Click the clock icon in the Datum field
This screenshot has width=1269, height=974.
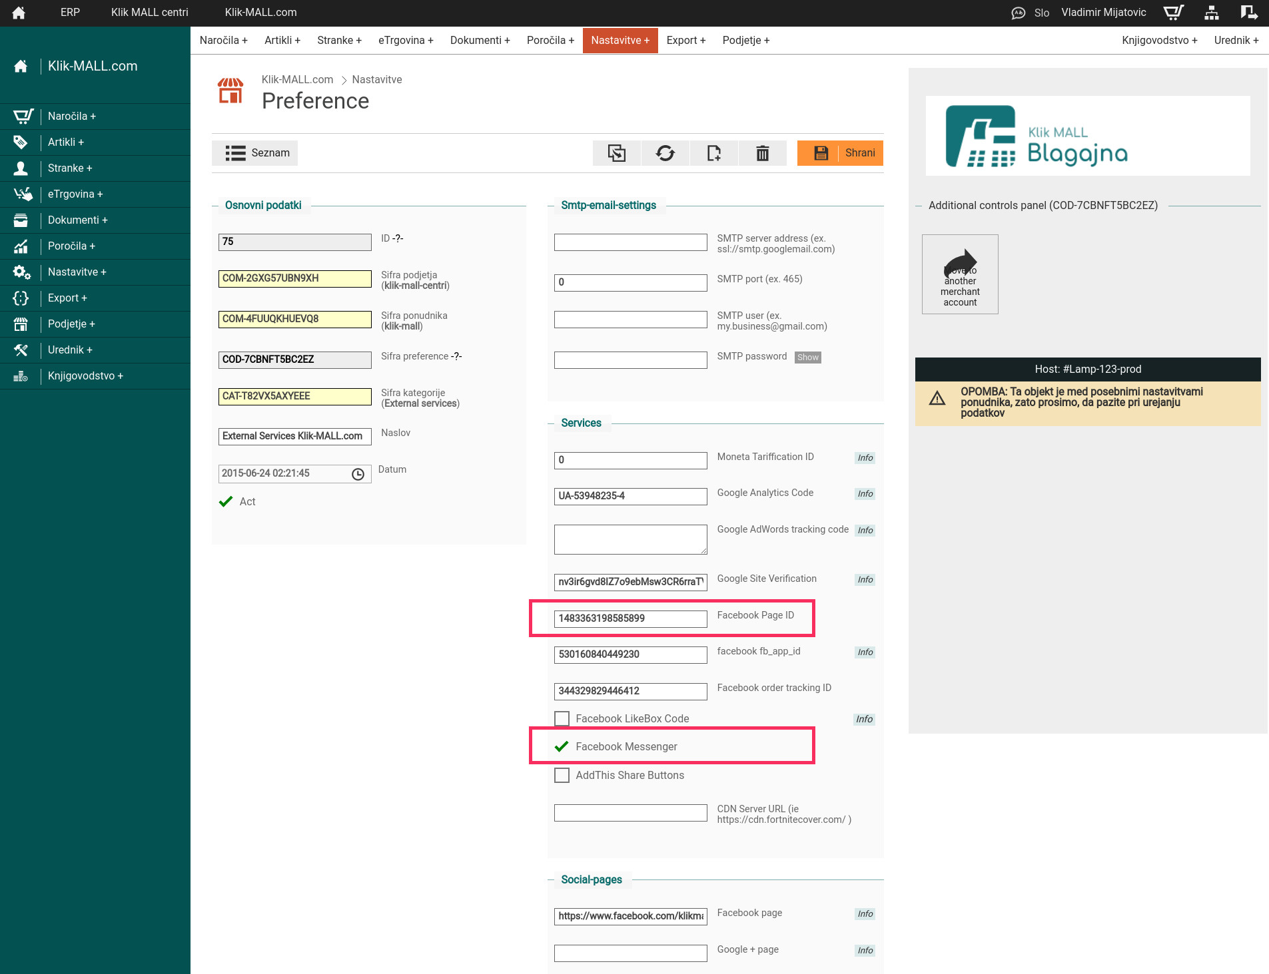358,474
